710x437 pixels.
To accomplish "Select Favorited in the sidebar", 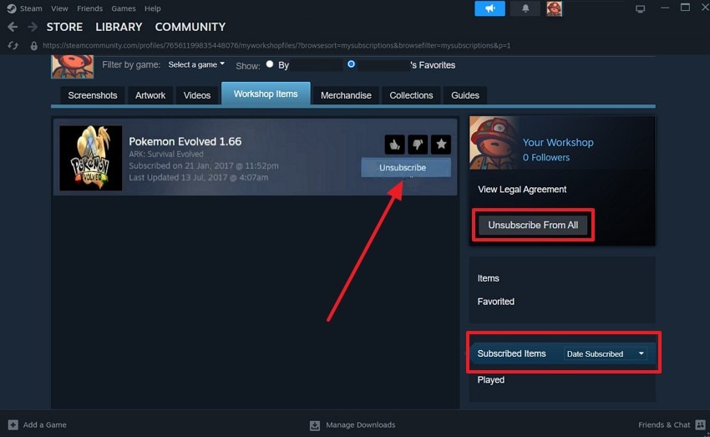I will pos(496,302).
